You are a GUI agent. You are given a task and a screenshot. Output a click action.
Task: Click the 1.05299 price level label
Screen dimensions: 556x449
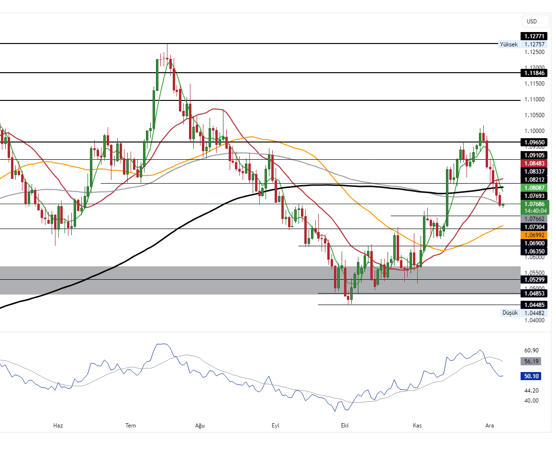(534, 279)
